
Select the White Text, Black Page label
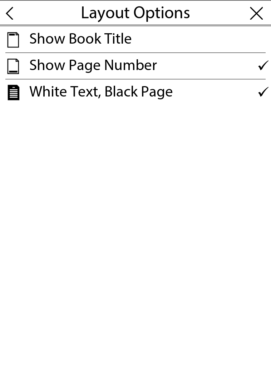101,91
